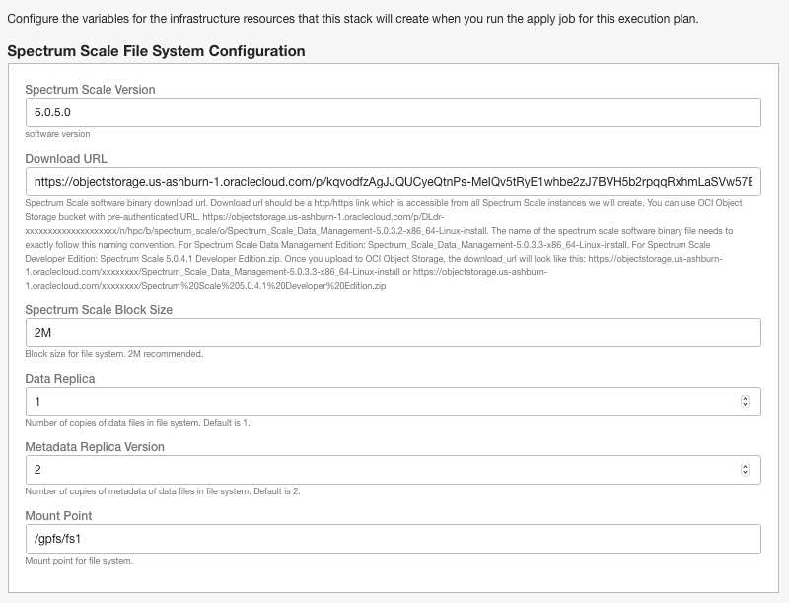Screen dimensions: 789x603
Task: Click the "software version" hint text
Action: click(x=57, y=134)
